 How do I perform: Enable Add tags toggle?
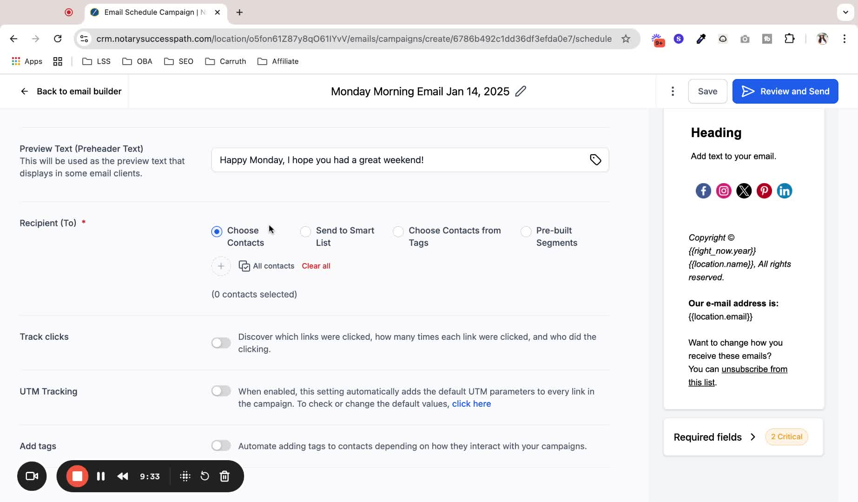[x=221, y=445]
